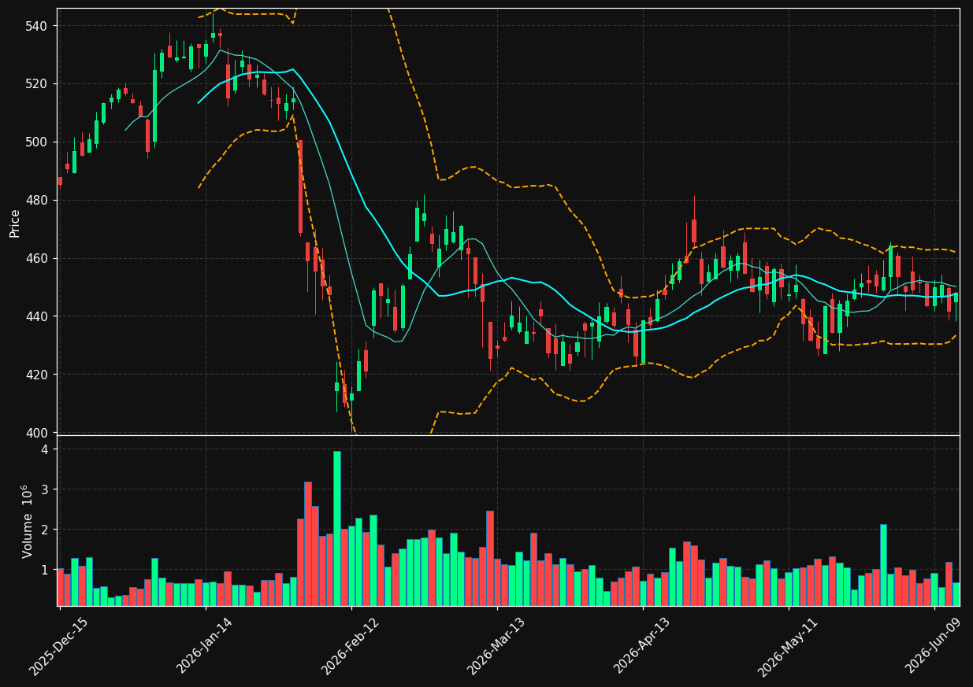Click the large red candle falling from 500
The width and height of the screenshot is (973, 687).
click(x=300, y=187)
